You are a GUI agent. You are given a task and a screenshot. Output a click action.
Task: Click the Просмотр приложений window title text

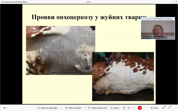pyautogui.click(x=15, y=2)
